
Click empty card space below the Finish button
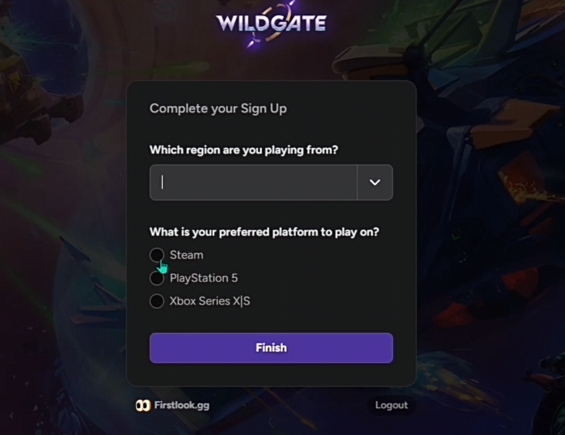(x=271, y=375)
